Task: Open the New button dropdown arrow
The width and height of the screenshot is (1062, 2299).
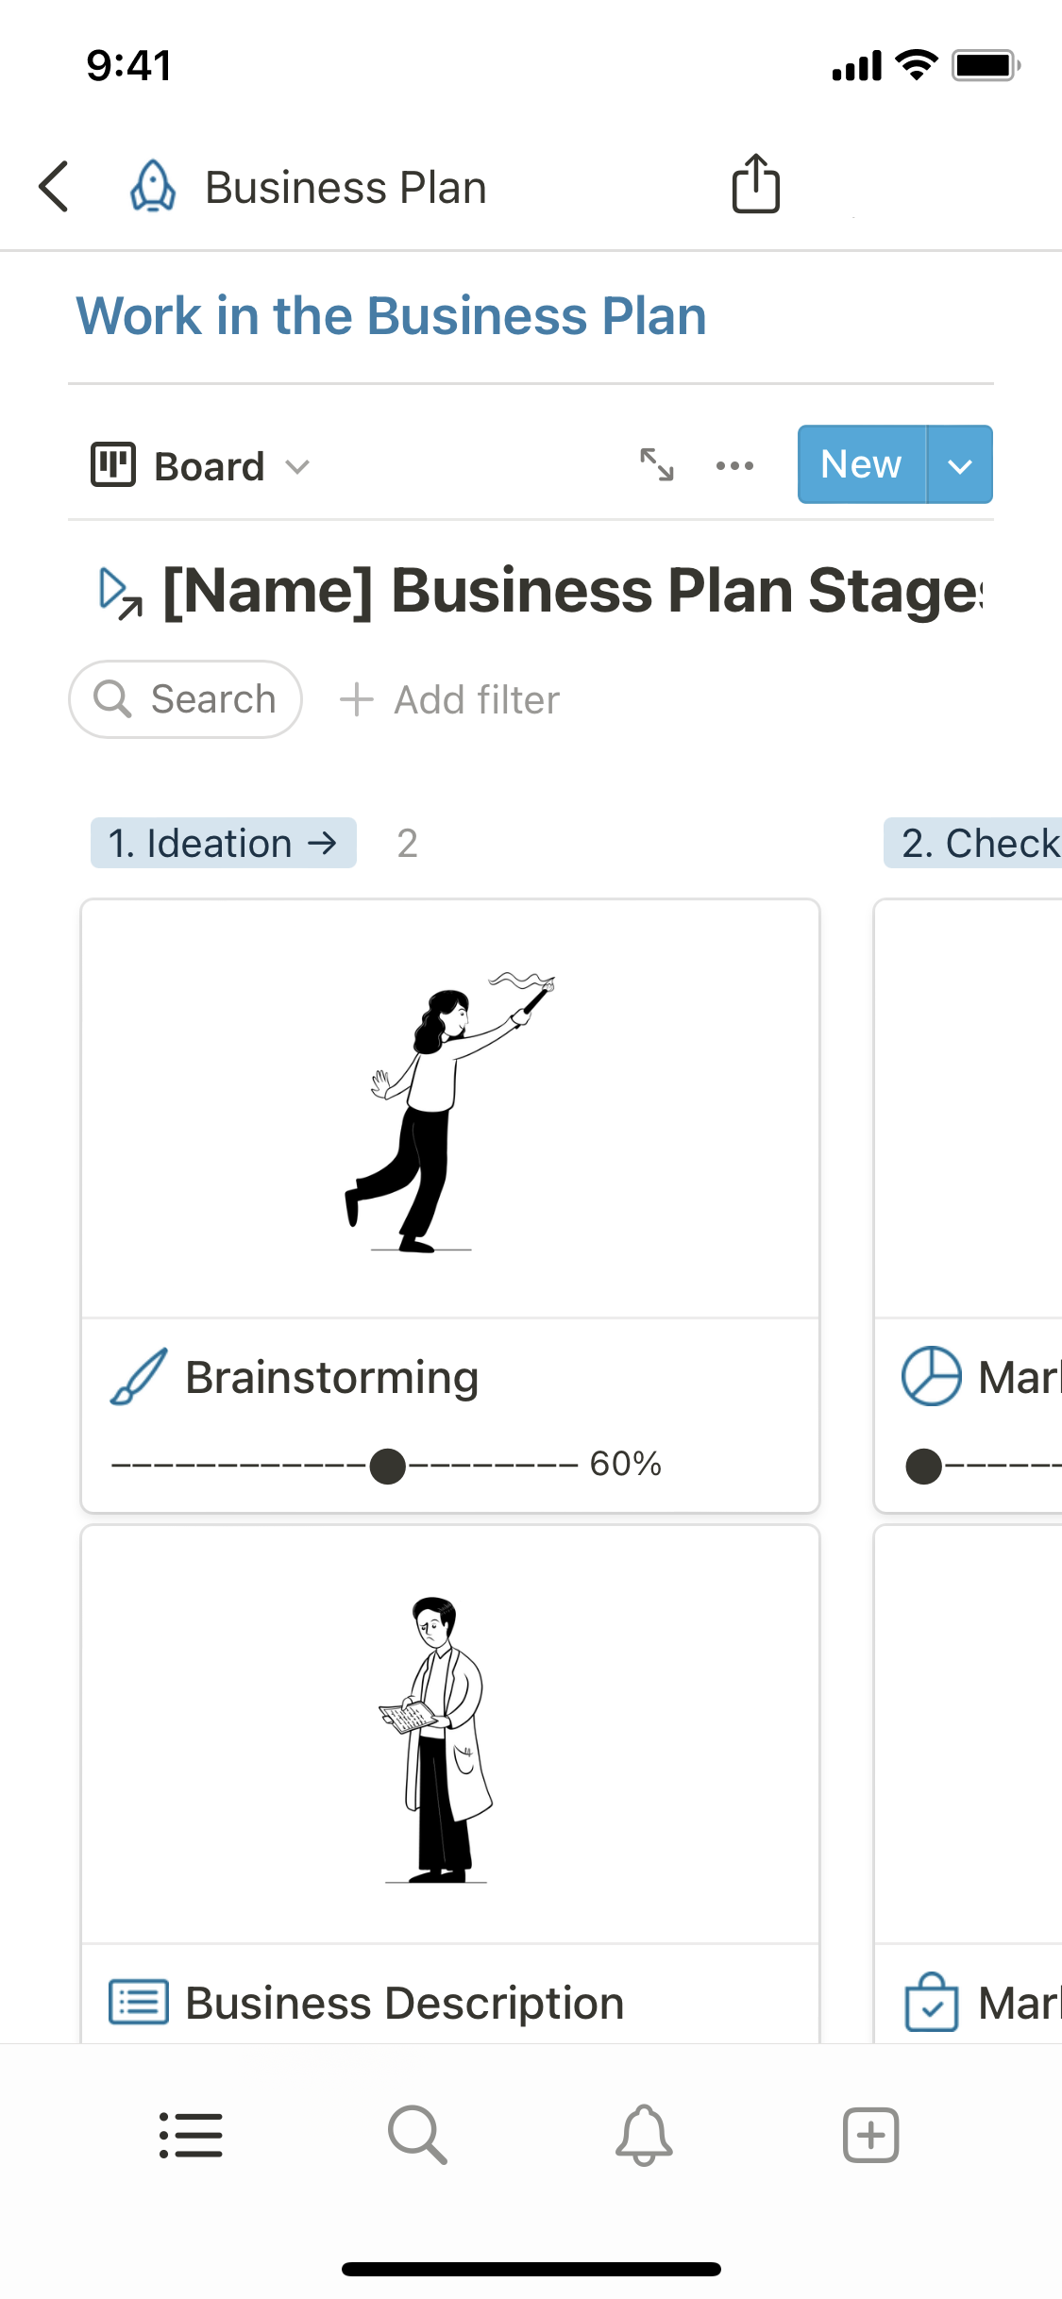Action: pyautogui.click(x=959, y=465)
